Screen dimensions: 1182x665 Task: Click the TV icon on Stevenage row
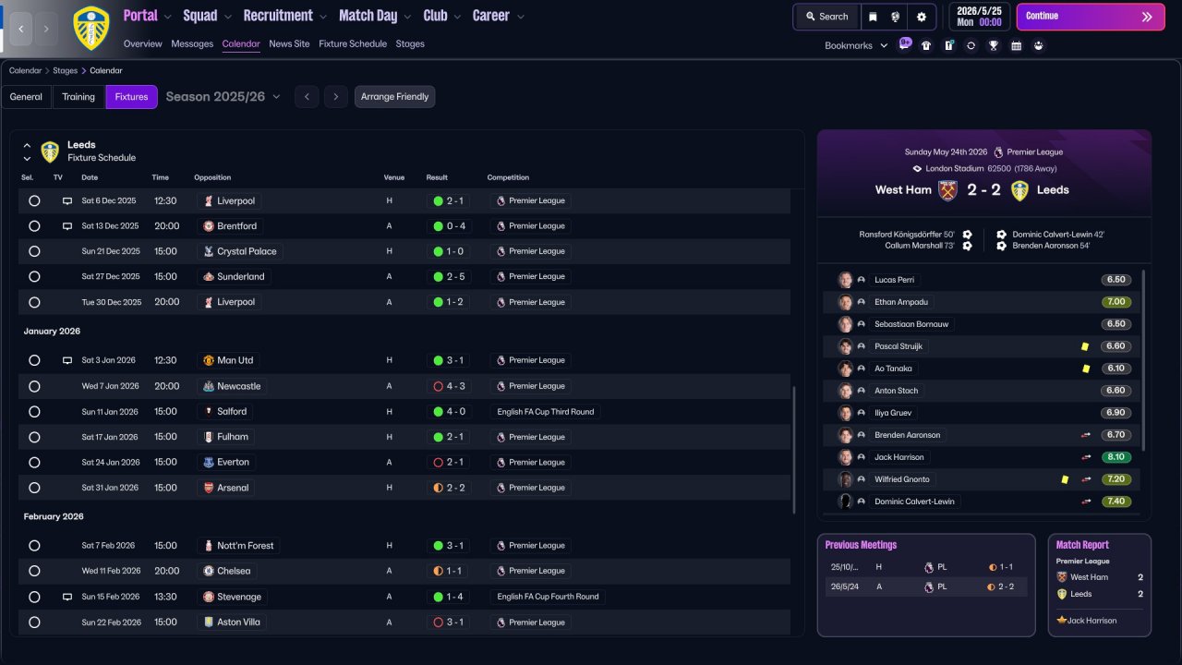coord(67,597)
